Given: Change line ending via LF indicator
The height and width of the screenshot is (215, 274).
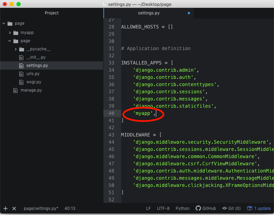Looking at the screenshot, I should [148, 208].
